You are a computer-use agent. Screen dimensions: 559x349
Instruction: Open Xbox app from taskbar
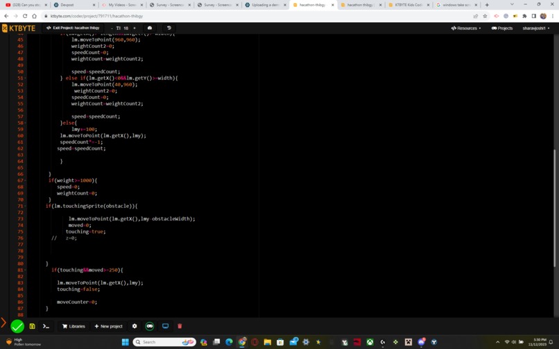point(370,342)
